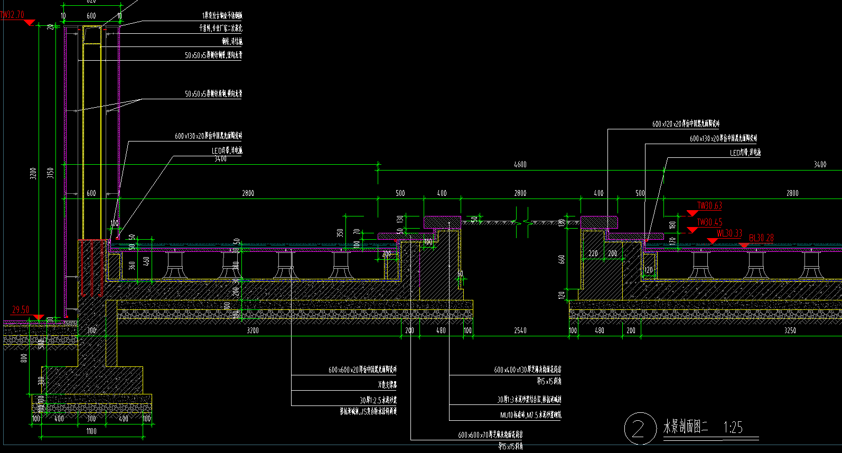Click the 600x600x20 ceramic tile note
This screenshot has height=453, width=842.
pyautogui.click(x=362, y=370)
